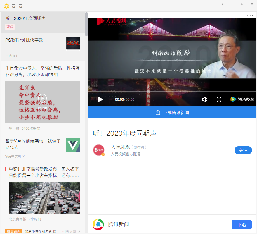Click 小牛小数 source label
257x234 pixels.
pyautogui.click(x=12, y=128)
